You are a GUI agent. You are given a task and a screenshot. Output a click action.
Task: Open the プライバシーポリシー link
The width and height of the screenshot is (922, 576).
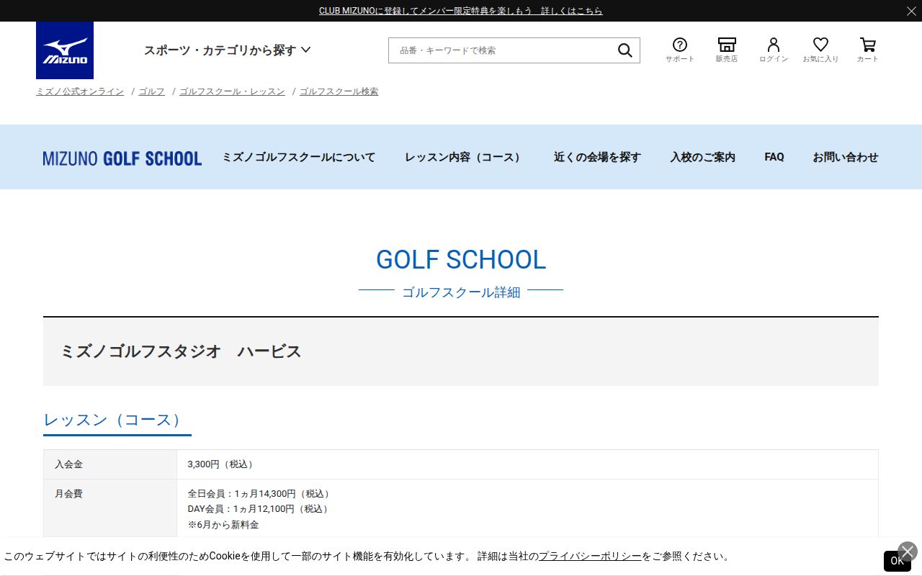coord(590,557)
